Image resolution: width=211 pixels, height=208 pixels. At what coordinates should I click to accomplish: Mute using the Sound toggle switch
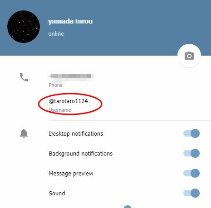pyautogui.click(x=191, y=193)
